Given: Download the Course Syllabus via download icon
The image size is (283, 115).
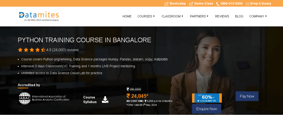Looking at the screenshot, I should point(105,99).
